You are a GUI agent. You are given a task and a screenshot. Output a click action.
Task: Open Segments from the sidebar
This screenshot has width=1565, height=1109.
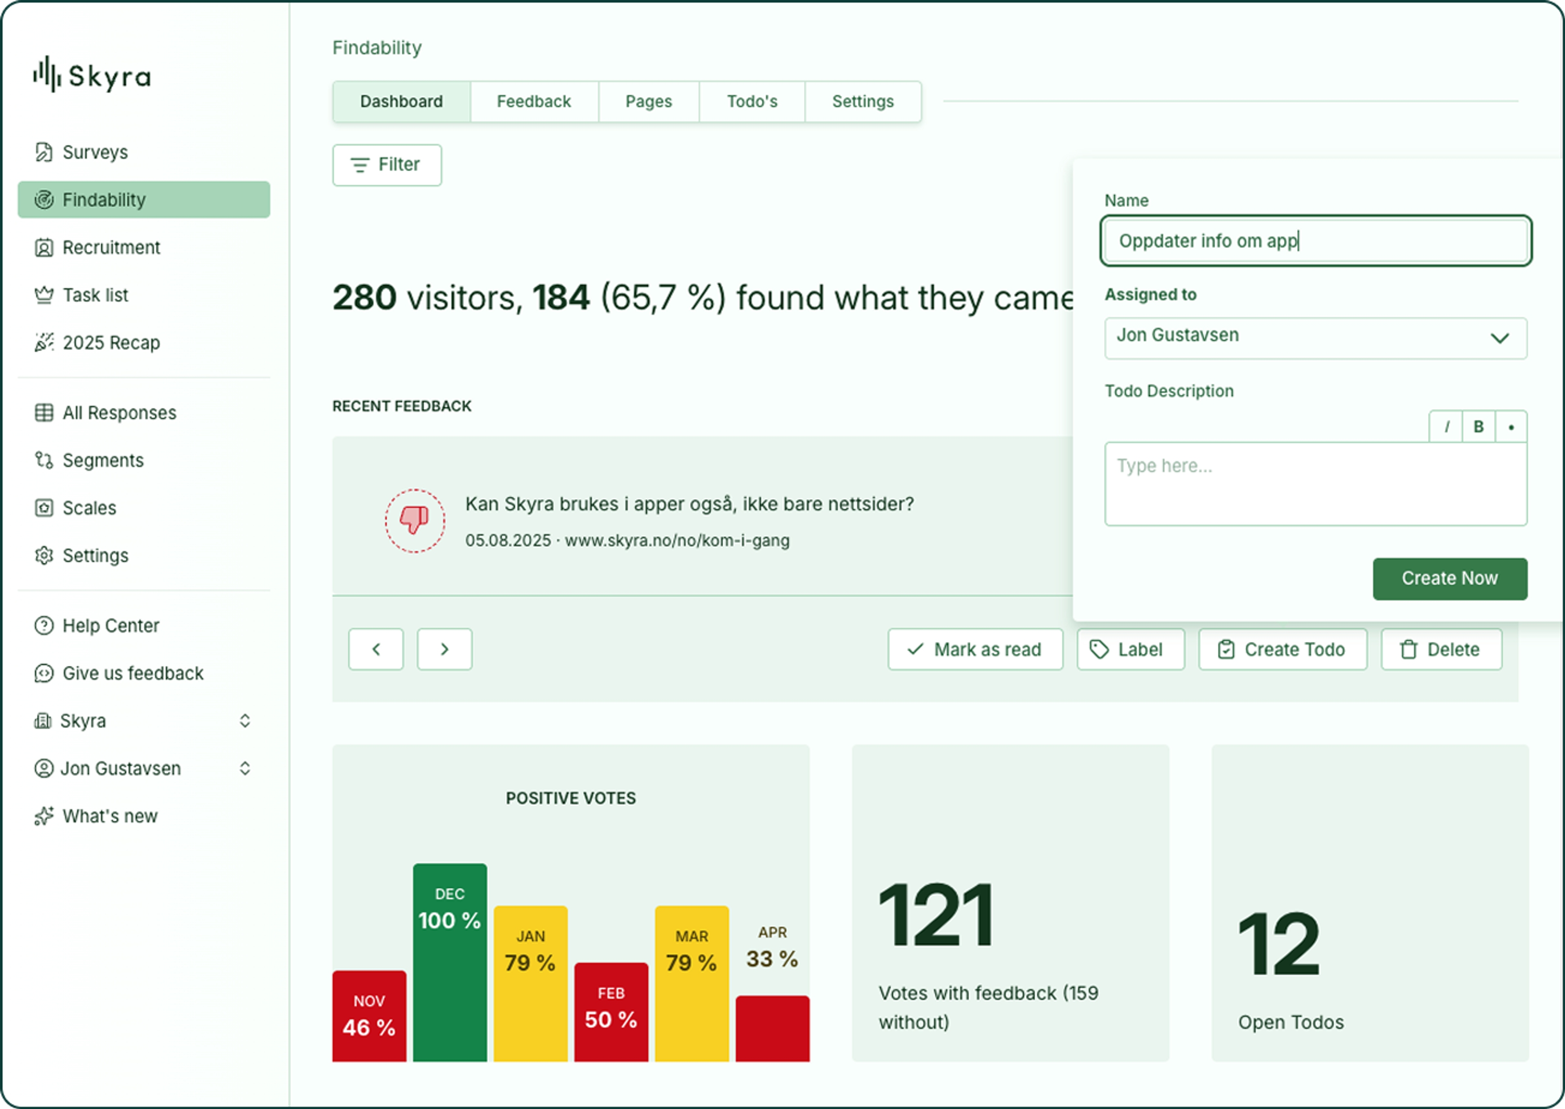point(143,460)
